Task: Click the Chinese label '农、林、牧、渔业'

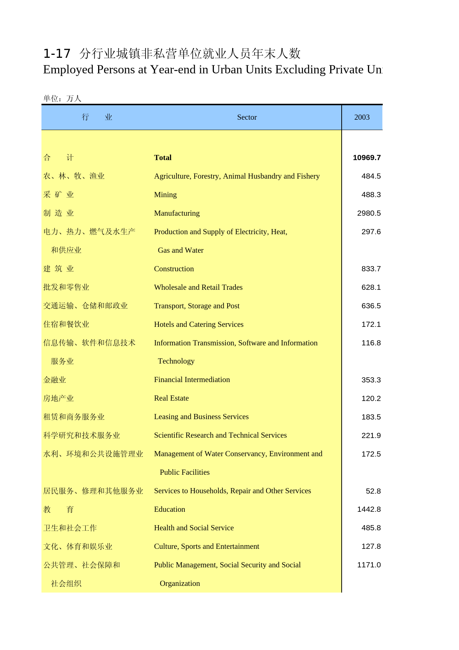Action: [74, 176]
